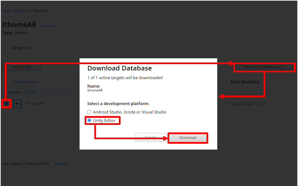
Task: Open the IThomeAR target thumbnail
Action: click(17, 104)
